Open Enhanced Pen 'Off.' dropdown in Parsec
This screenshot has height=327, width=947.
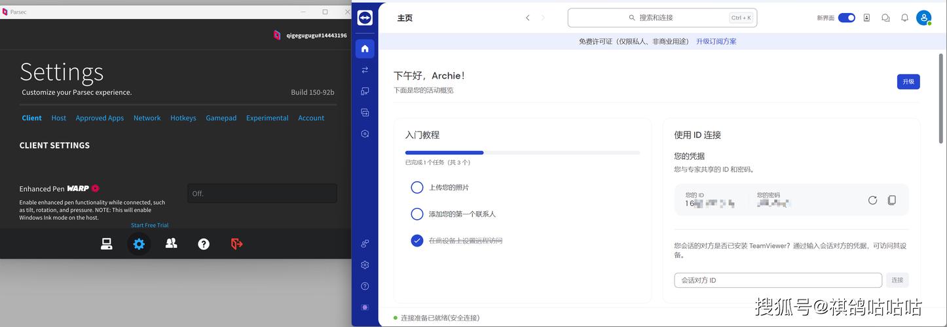[262, 194]
